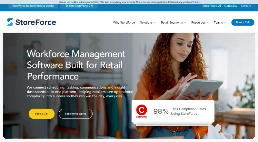This screenshot has width=258, height=142.
Task: Click the StoreForce logo
Action: point(31,22)
